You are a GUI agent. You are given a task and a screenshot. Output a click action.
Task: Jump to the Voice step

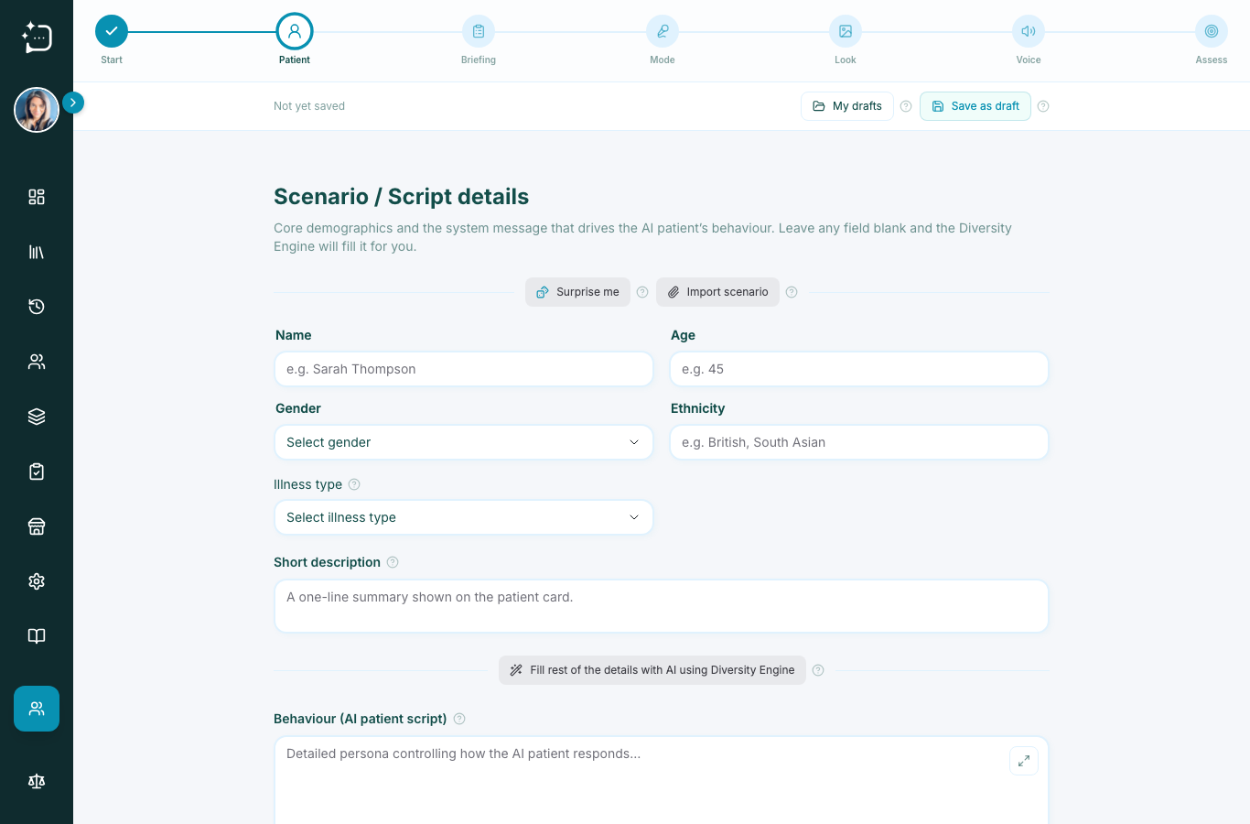coord(1029,31)
